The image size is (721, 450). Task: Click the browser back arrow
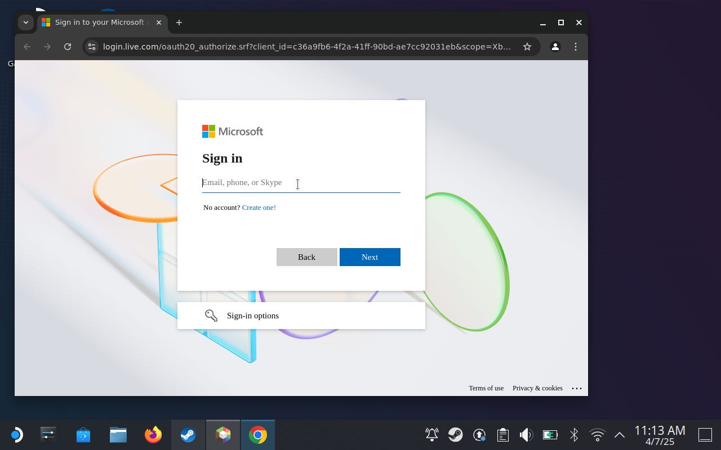[27, 47]
